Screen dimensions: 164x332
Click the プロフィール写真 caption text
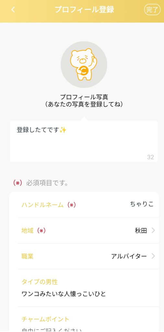pos(84,97)
